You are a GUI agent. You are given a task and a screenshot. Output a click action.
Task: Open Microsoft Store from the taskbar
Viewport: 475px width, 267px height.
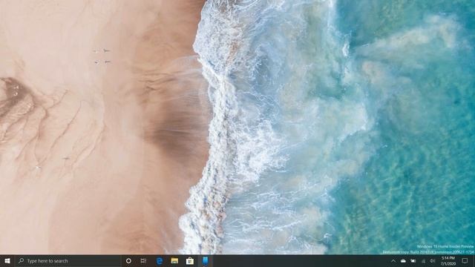point(190,260)
